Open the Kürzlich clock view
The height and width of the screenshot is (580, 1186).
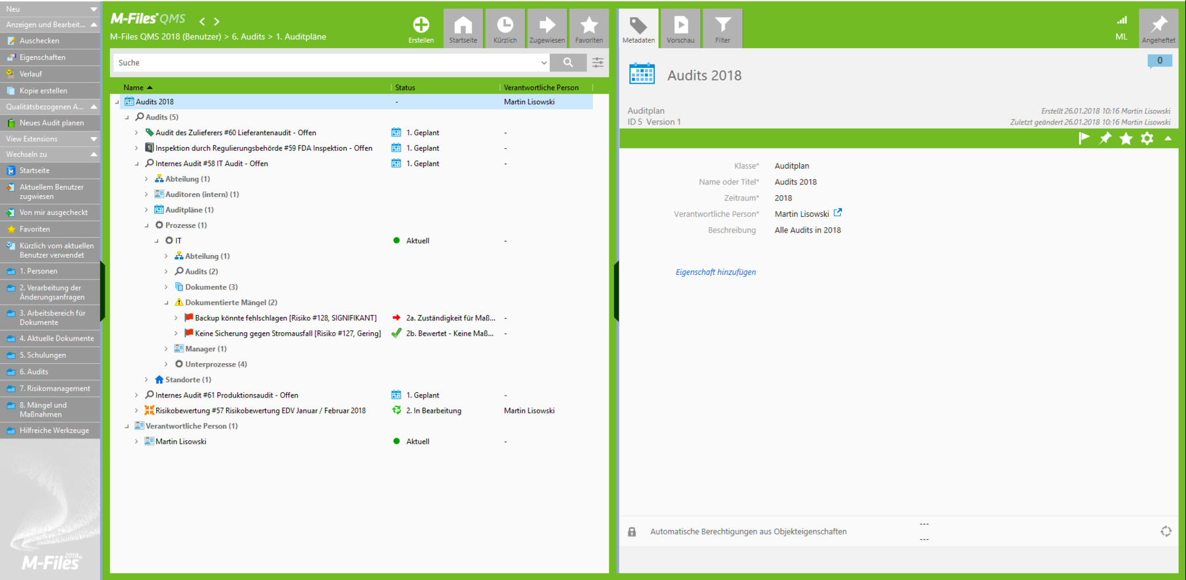pyautogui.click(x=505, y=28)
